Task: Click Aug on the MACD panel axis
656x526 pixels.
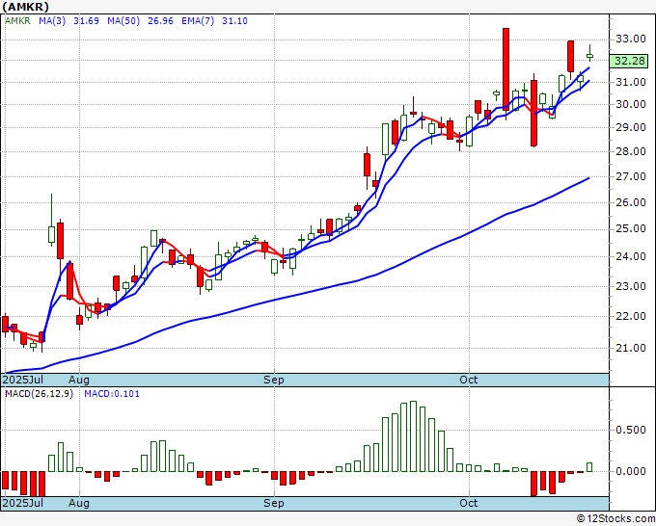Action: 79,503
